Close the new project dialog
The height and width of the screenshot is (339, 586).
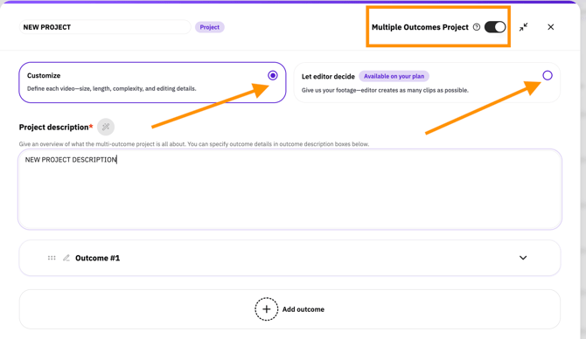550,27
